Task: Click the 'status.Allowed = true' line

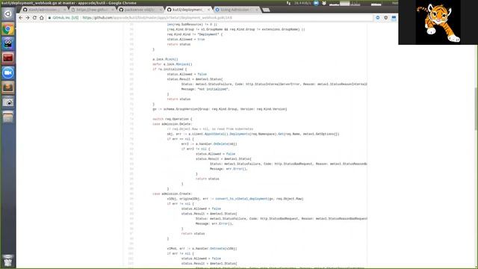Action: click(x=186, y=40)
